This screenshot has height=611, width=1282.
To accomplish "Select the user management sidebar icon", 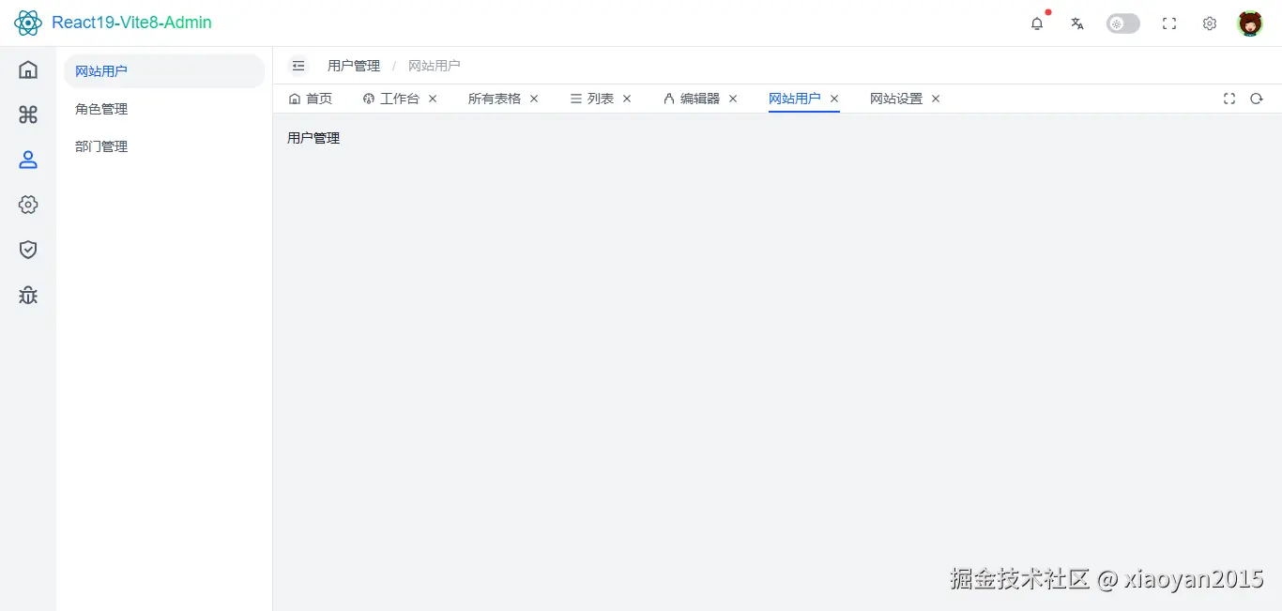I will [x=28, y=160].
